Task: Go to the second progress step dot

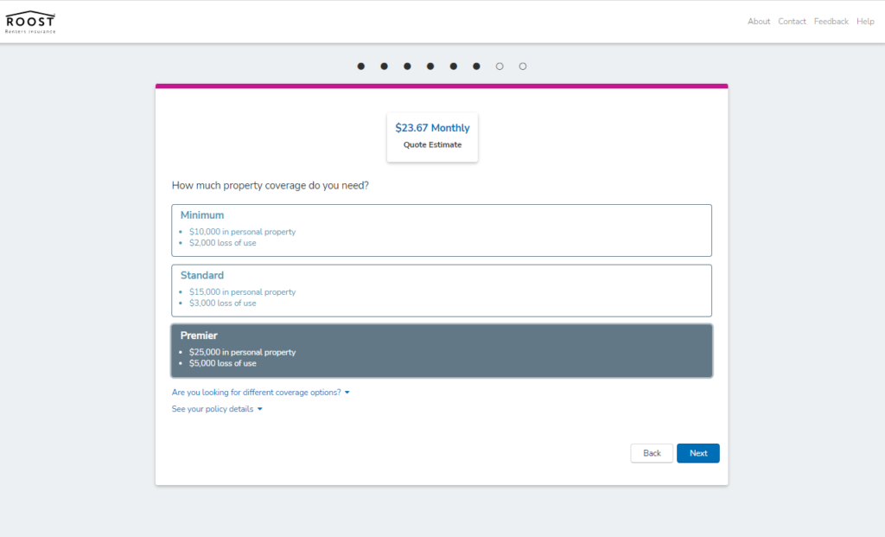Action: (x=385, y=67)
